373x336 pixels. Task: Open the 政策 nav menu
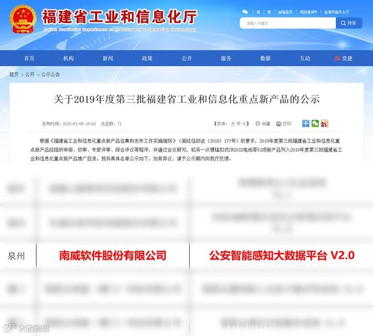(147, 58)
